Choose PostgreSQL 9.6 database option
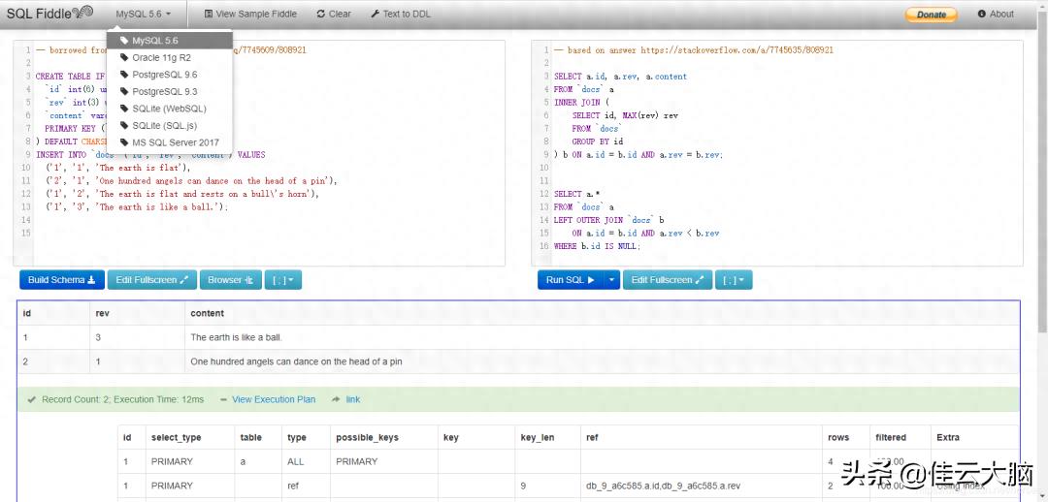1048x502 pixels. coord(164,75)
